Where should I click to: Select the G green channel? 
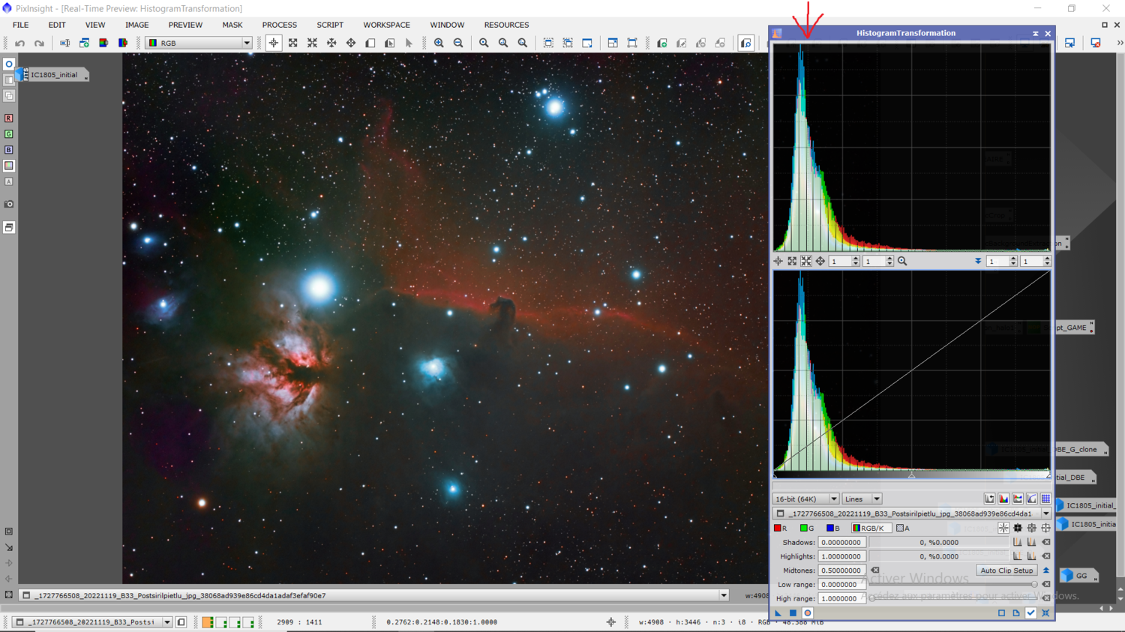pyautogui.click(x=806, y=529)
